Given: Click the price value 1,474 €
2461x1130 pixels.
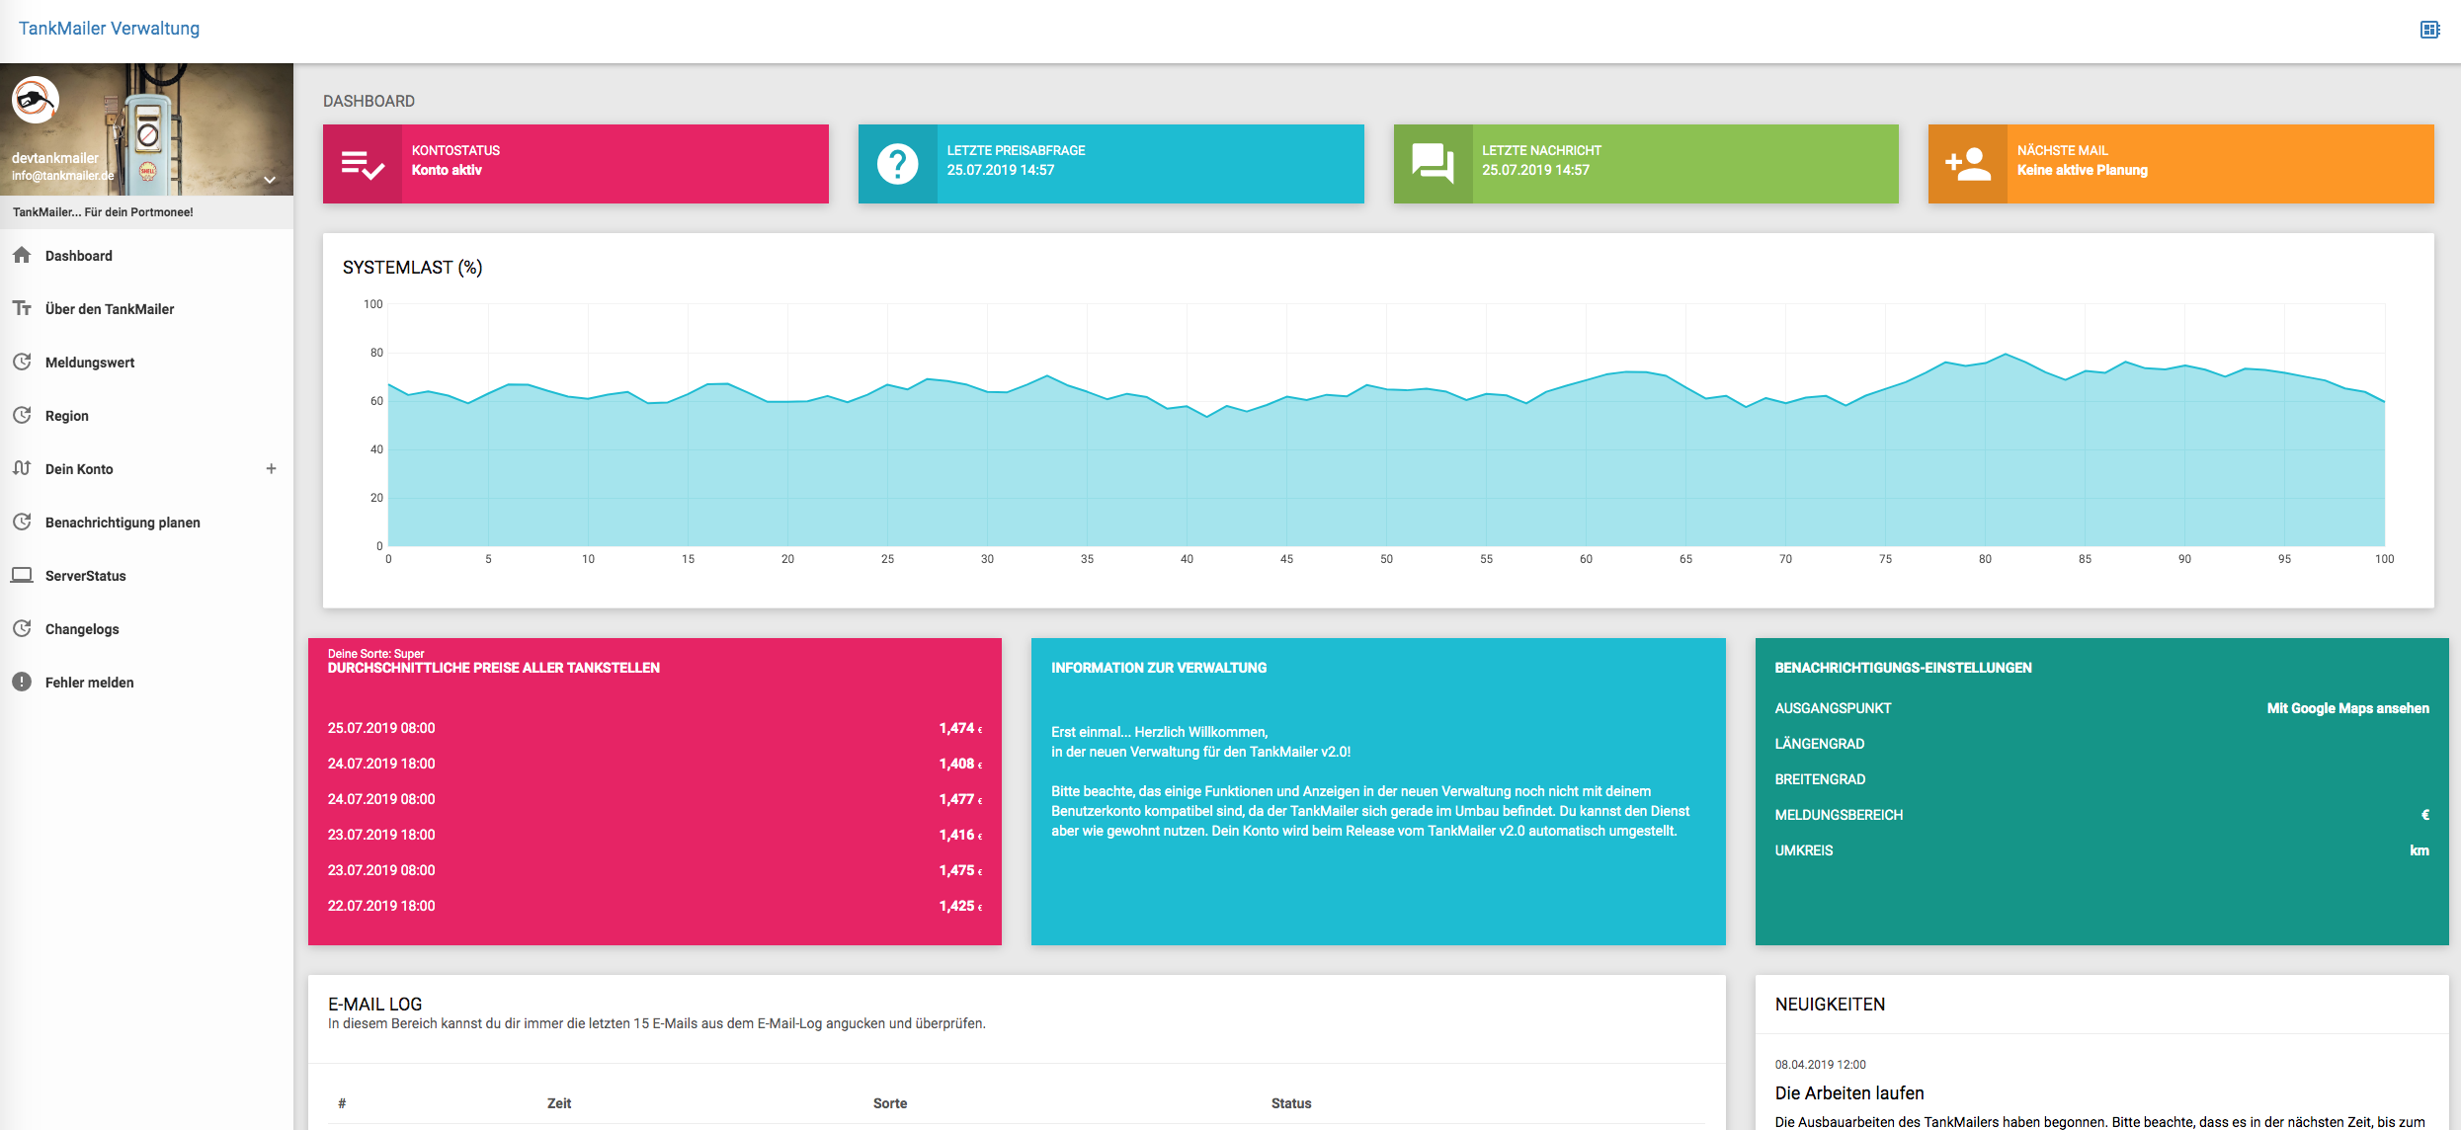Looking at the screenshot, I should click(x=960, y=728).
